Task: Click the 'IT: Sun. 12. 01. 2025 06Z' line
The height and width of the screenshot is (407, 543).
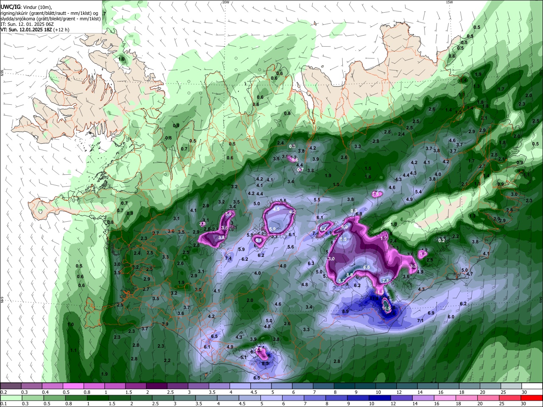Action: pyautogui.click(x=28, y=25)
